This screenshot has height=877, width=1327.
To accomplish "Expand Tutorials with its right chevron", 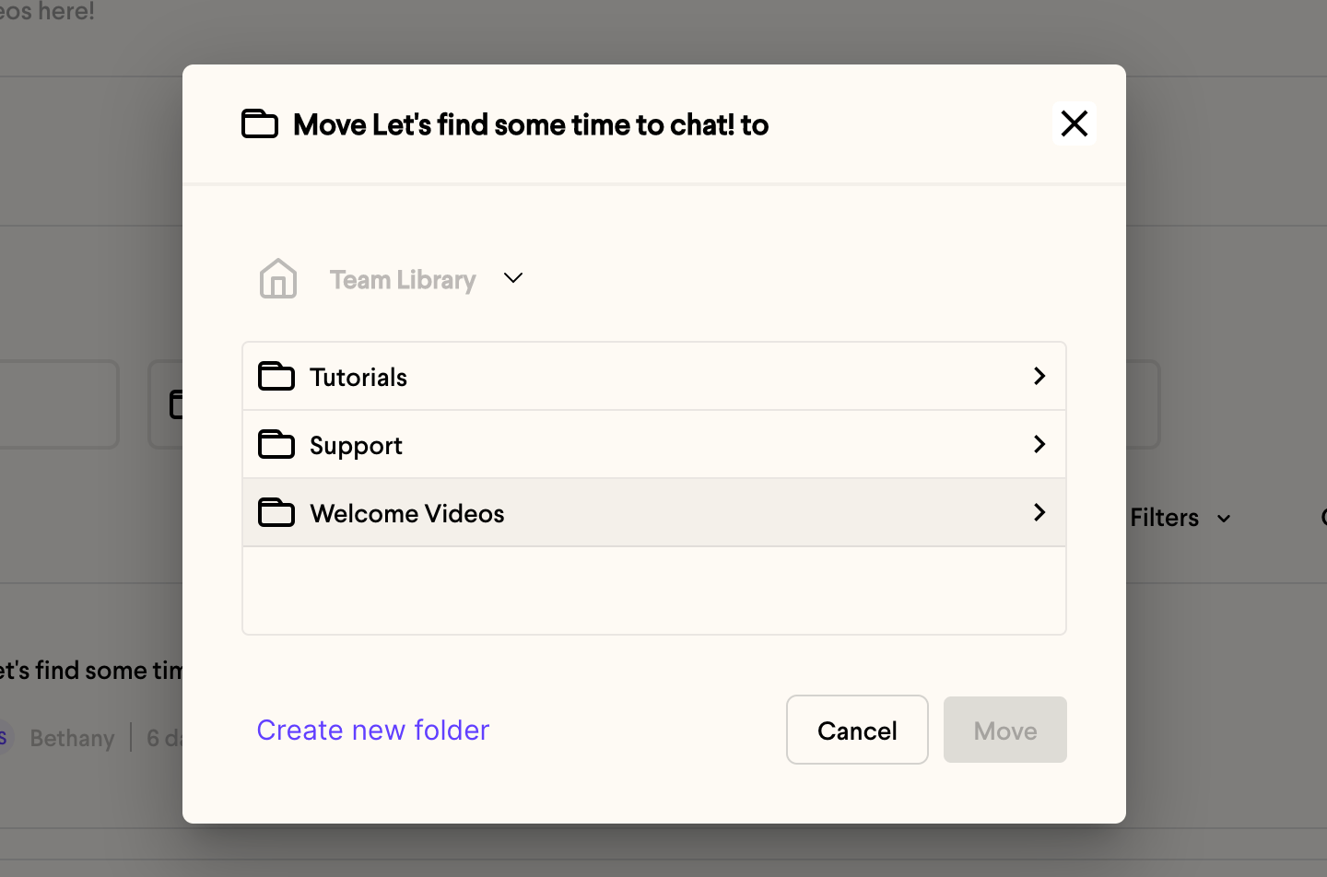I will [1039, 376].
